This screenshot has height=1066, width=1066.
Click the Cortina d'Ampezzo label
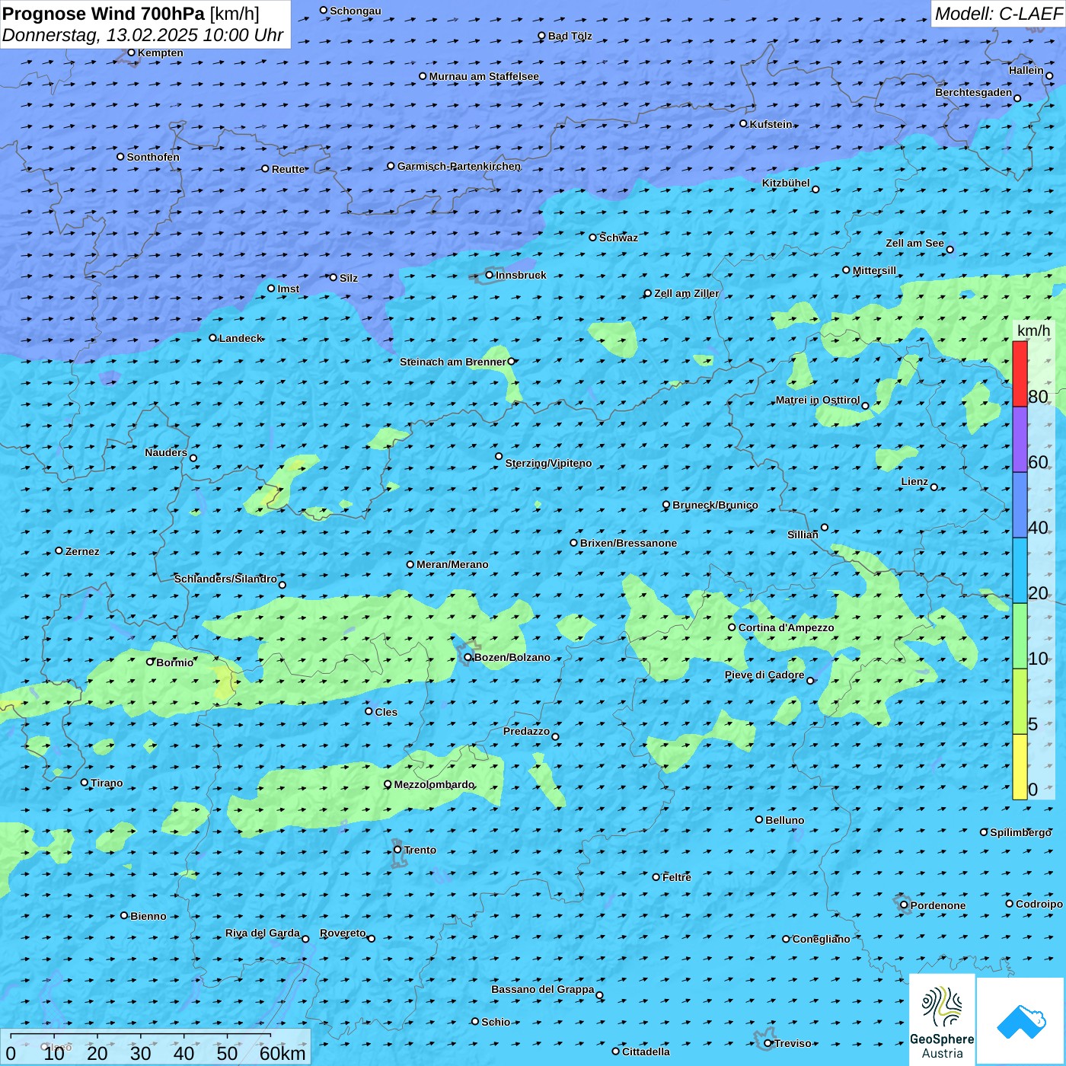coord(787,627)
